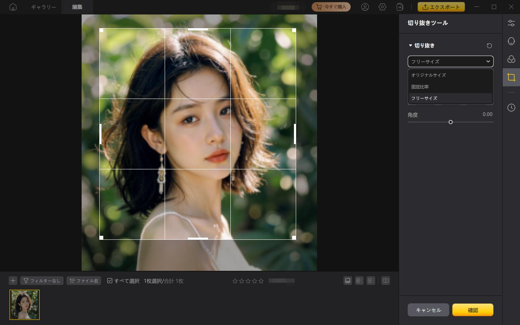Toggle the すべて選択 checkbox
Image resolution: width=520 pixels, height=325 pixels.
click(110, 281)
